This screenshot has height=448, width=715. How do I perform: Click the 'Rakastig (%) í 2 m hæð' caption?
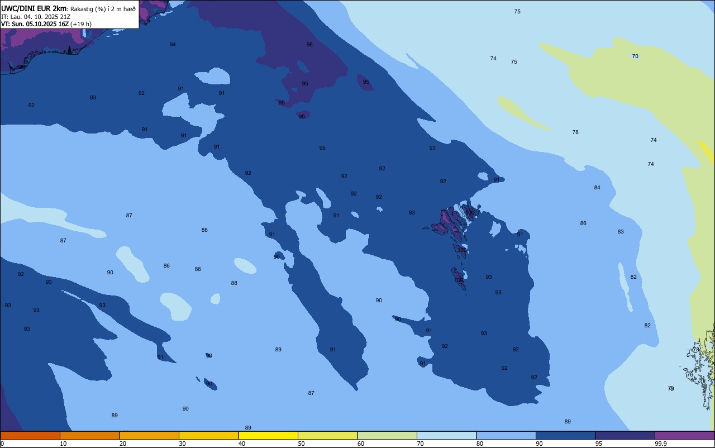coord(103,9)
